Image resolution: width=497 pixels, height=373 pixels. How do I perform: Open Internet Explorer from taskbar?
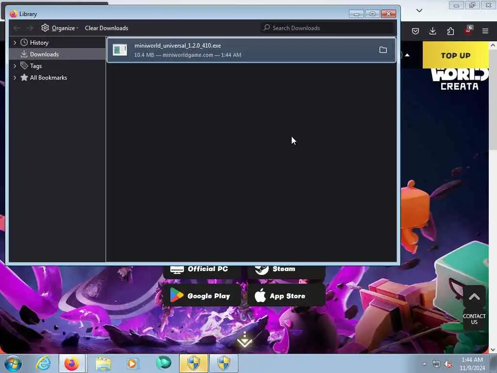coord(43,363)
